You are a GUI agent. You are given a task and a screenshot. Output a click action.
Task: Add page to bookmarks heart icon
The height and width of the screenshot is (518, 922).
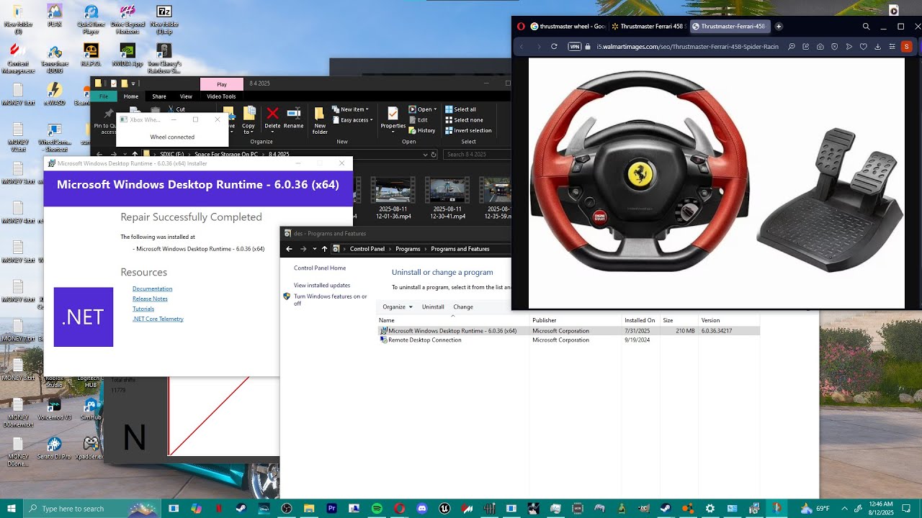point(863,46)
